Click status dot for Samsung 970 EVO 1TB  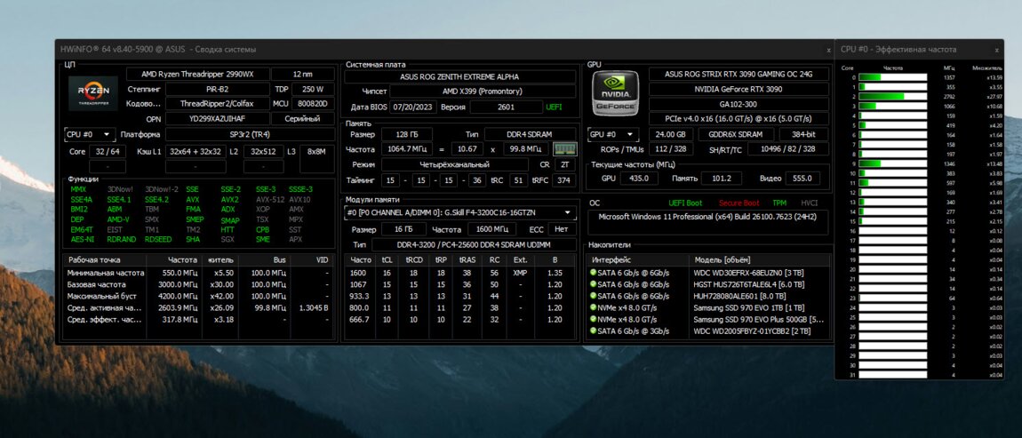(594, 307)
